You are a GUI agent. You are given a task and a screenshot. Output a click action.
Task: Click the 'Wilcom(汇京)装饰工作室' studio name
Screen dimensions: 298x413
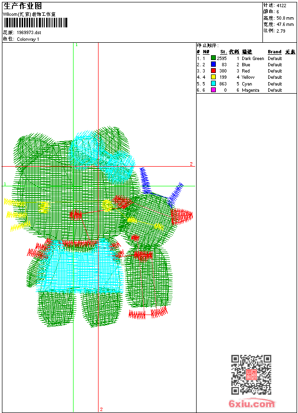tap(29, 14)
